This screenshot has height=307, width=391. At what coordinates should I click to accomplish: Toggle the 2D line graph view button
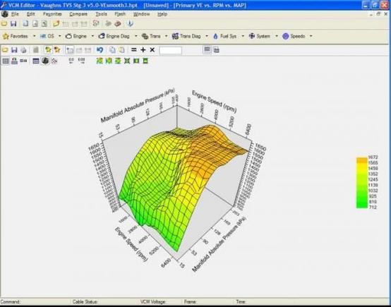tap(54, 61)
